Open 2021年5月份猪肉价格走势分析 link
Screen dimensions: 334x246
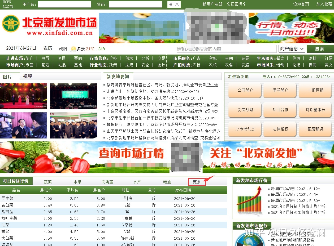pyautogui.click(x=298, y=207)
